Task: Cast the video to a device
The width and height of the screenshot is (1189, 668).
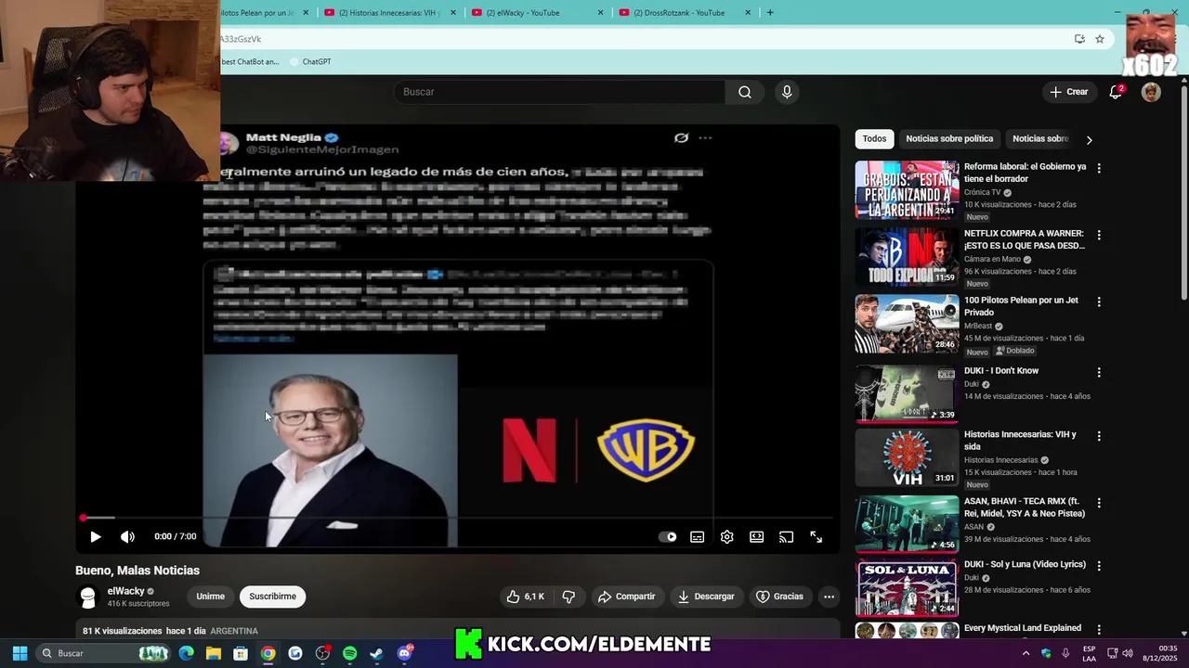Action: [786, 536]
